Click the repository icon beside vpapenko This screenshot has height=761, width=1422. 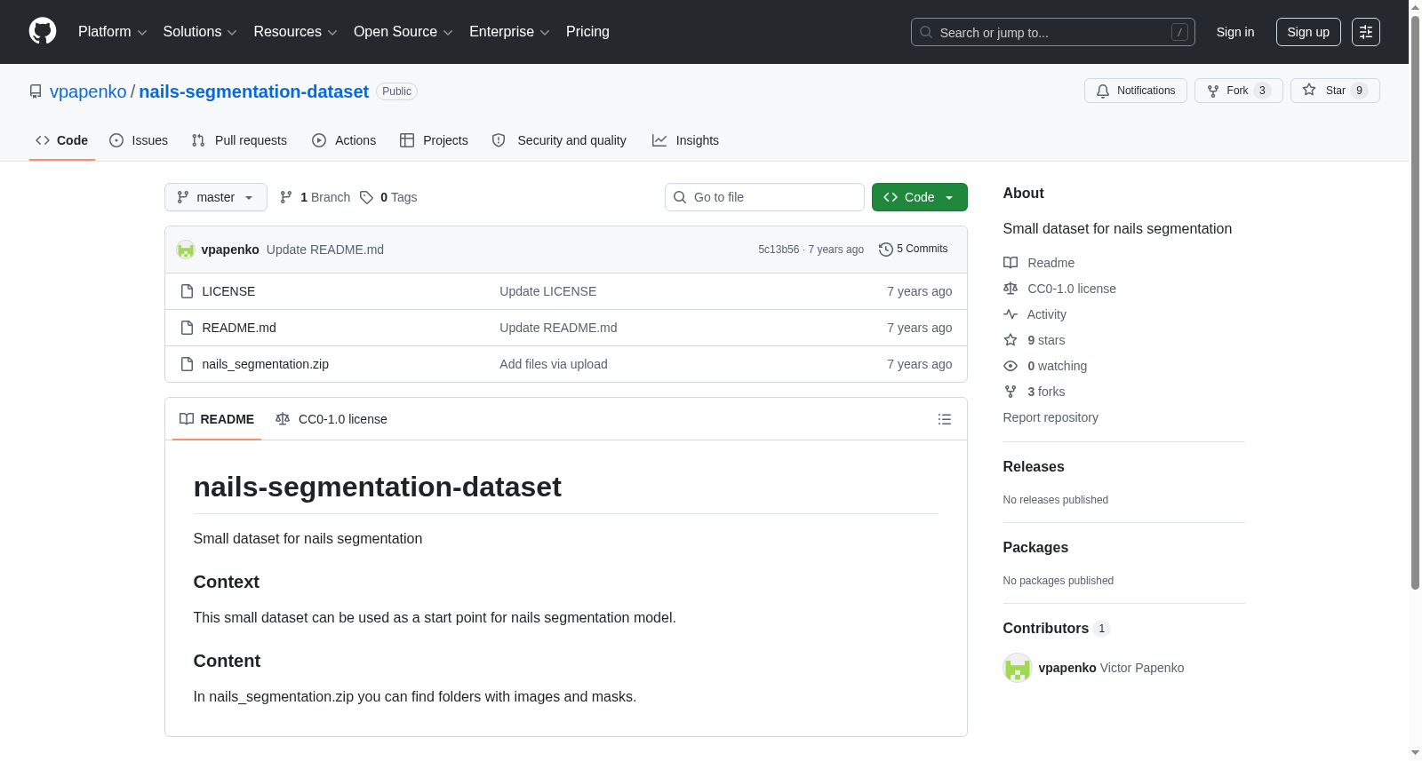click(x=36, y=91)
